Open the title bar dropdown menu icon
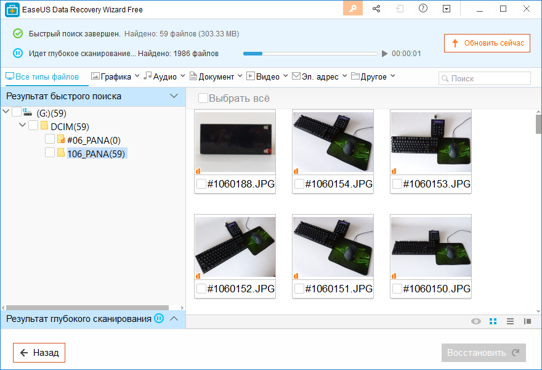The height and width of the screenshot is (370, 542). tap(447, 9)
